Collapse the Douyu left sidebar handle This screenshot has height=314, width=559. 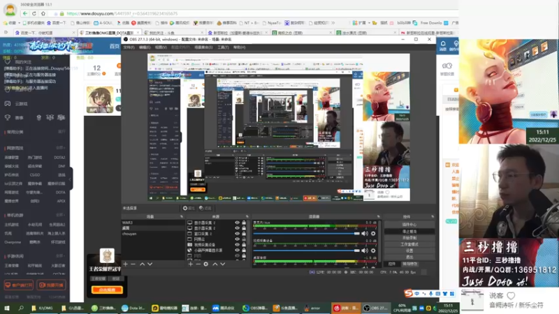pos(71,179)
